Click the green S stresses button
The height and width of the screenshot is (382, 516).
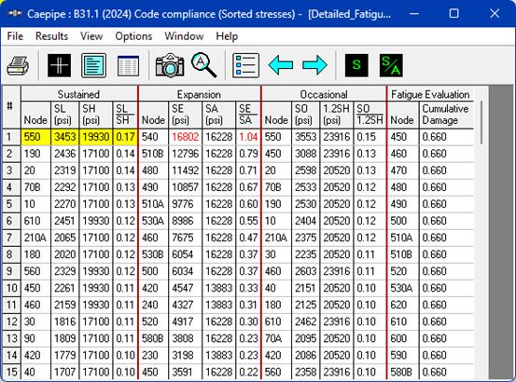click(356, 66)
